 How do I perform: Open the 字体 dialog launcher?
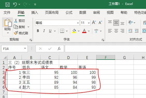click(103, 40)
